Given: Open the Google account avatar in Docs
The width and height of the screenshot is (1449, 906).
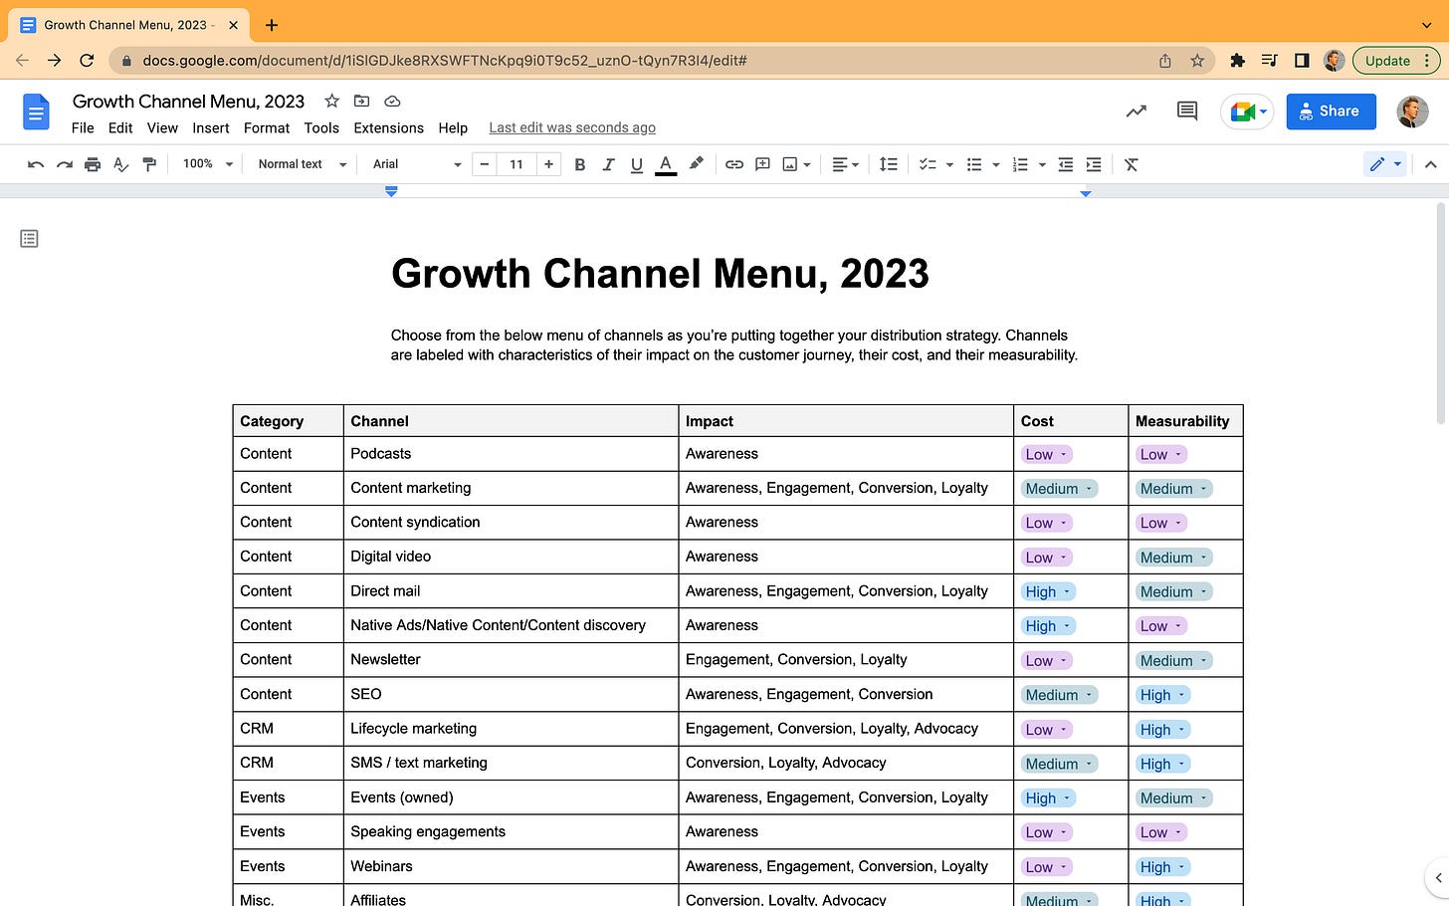Looking at the screenshot, I should [1412, 112].
